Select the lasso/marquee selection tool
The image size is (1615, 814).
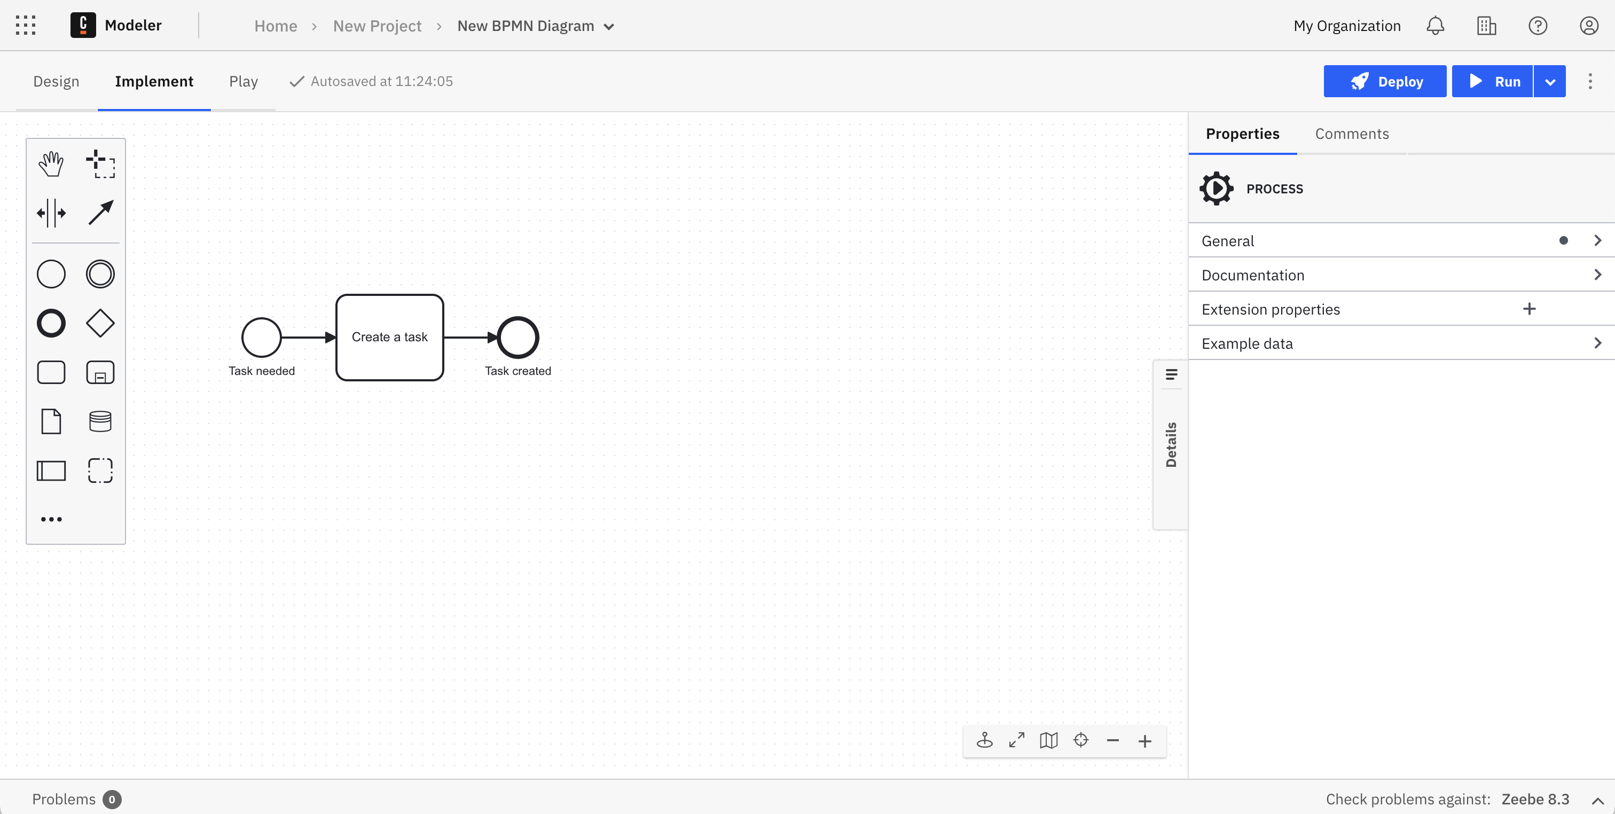pos(100,163)
